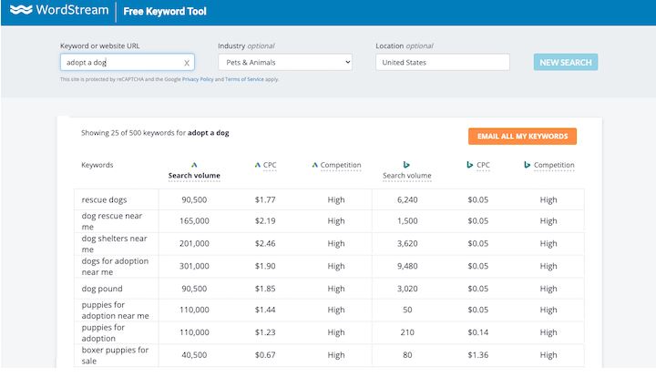656x377 pixels.
Task: Click Bing icon above Search volume
Action: coord(406,165)
